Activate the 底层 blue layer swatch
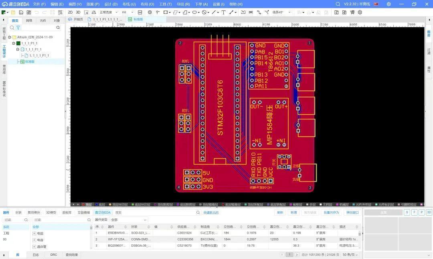Image resolution: width=433 pixels, height=259 pixels. [x=97, y=204]
